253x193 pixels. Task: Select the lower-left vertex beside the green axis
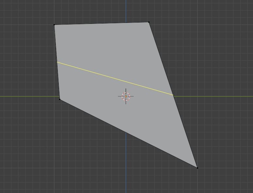click(x=60, y=99)
